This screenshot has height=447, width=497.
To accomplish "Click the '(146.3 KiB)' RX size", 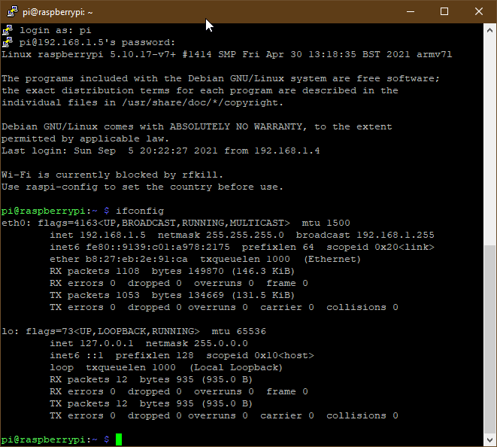I will point(263,271).
